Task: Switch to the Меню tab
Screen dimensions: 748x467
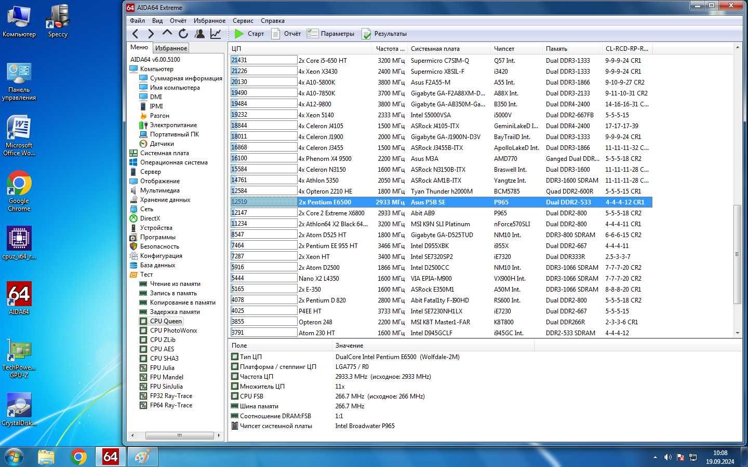Action: click(x=139, y=47)
